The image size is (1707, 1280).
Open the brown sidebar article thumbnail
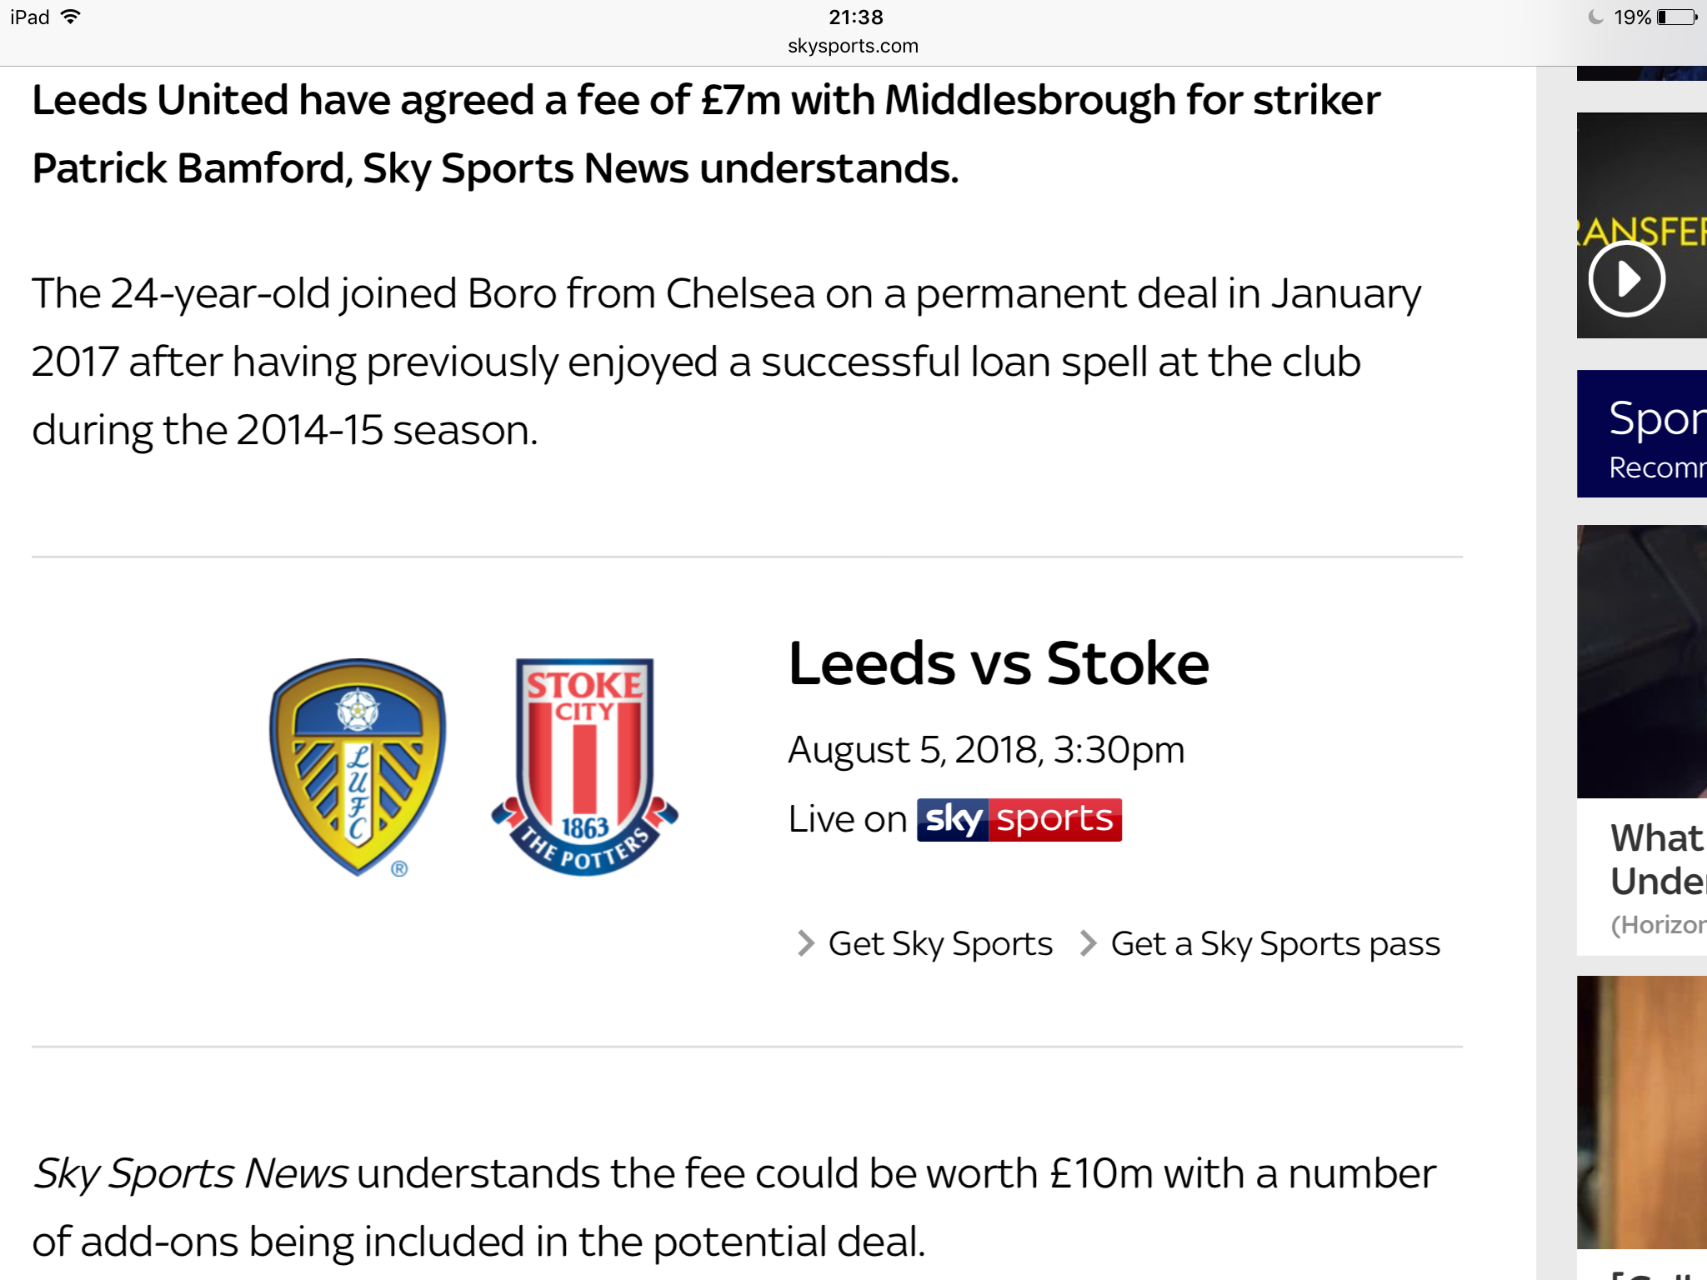point(1642,1112)
